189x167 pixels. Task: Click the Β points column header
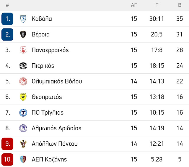180,5
